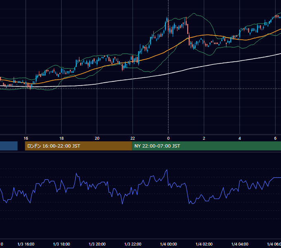Click the hour label 6 on time axis

point(275,138)
